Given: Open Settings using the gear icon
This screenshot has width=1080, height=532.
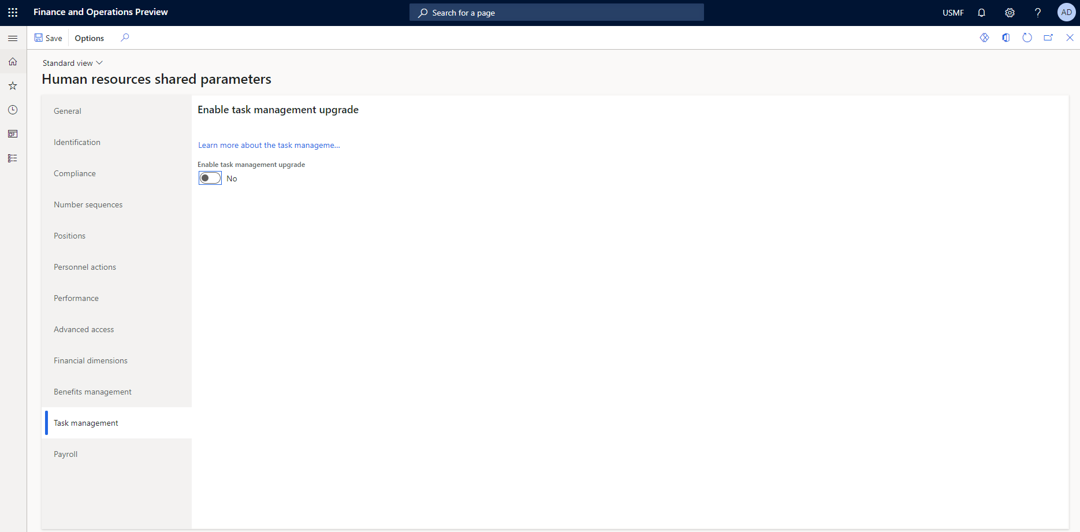Looking at the screenshot, I should [1010, 12].
